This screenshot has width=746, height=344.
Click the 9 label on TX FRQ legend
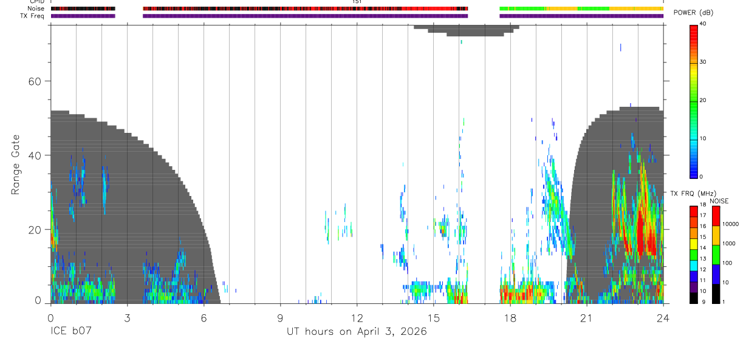pos(703,302)
